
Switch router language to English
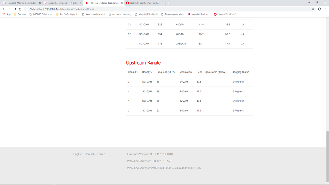point(78,154)
